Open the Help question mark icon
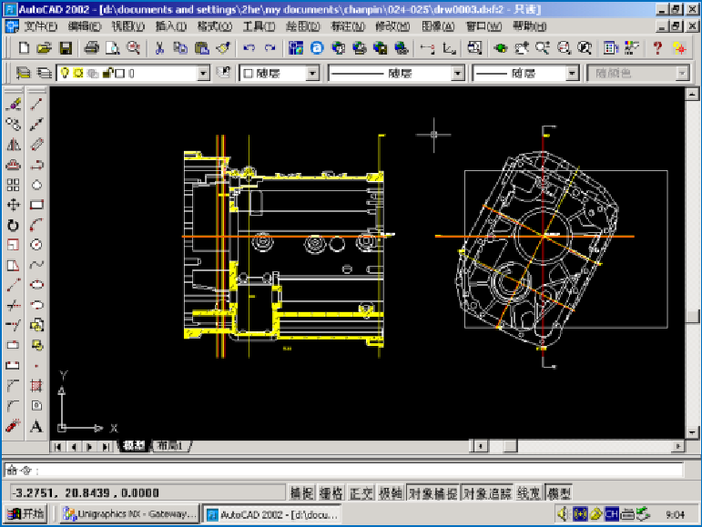702x527 pixels. click(656, 48)
